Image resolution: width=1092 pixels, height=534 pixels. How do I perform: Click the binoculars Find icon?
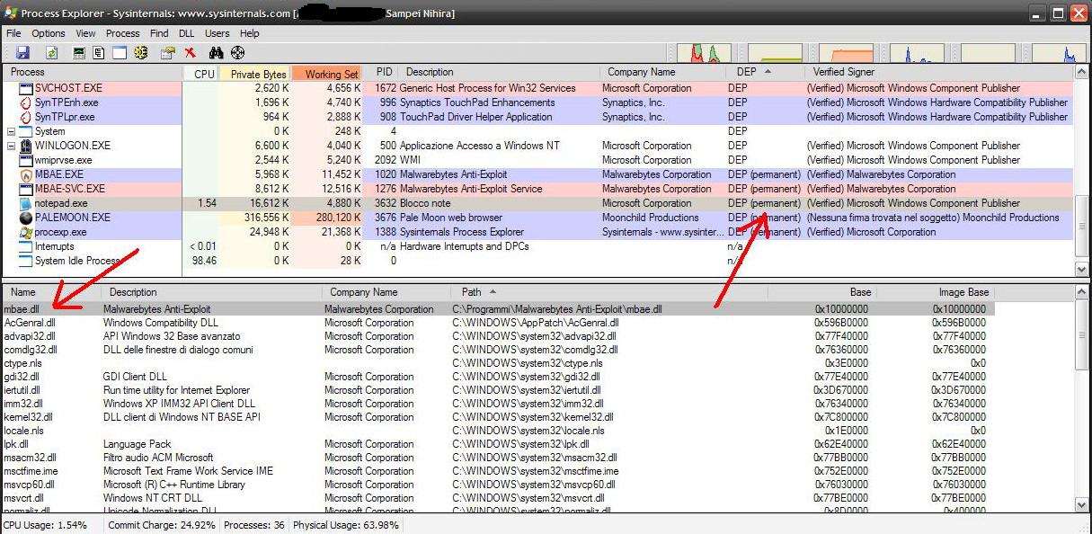(x=217, y=53)
